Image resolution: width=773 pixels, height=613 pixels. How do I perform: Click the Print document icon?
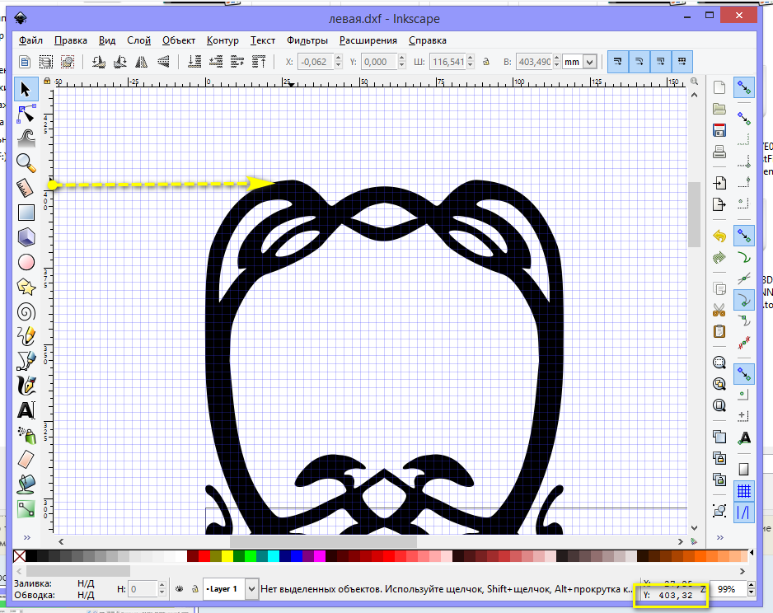719,152
